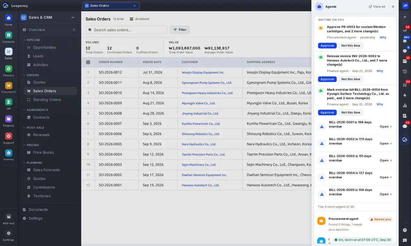Viewport: 411px width, 246px height.
Task: Open Quotes in the sidebar
Action: [x=50, y=83]
